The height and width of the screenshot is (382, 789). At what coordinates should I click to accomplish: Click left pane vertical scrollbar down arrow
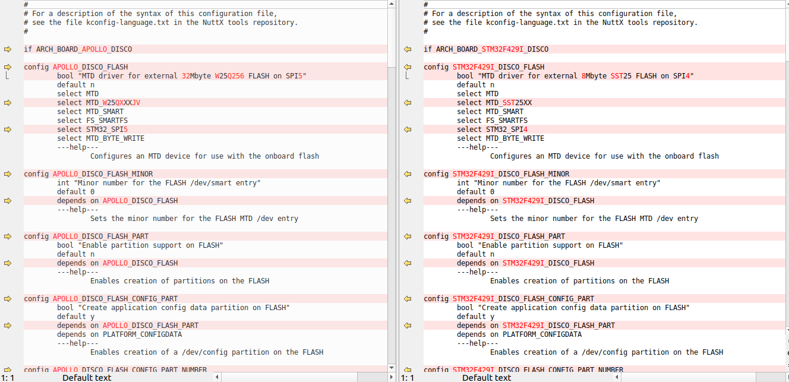[x=392, y=368]
